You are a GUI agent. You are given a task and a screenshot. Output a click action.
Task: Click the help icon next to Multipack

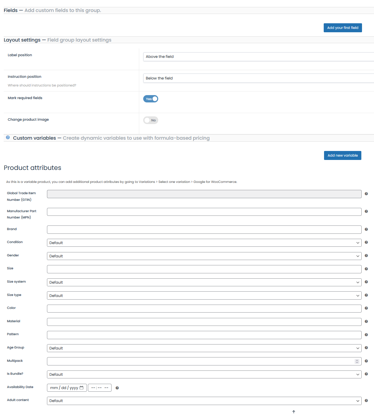[366, 361]
